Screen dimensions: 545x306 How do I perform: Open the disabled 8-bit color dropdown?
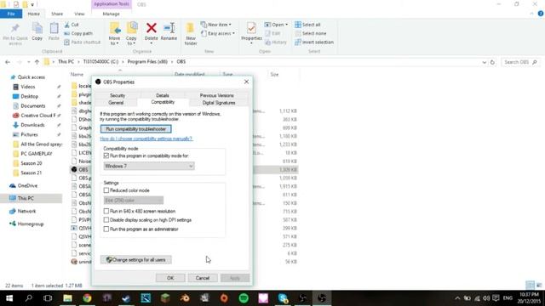tap(134, 201)
